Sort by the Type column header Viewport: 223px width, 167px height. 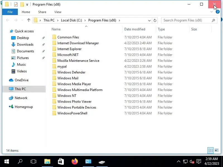161,29
